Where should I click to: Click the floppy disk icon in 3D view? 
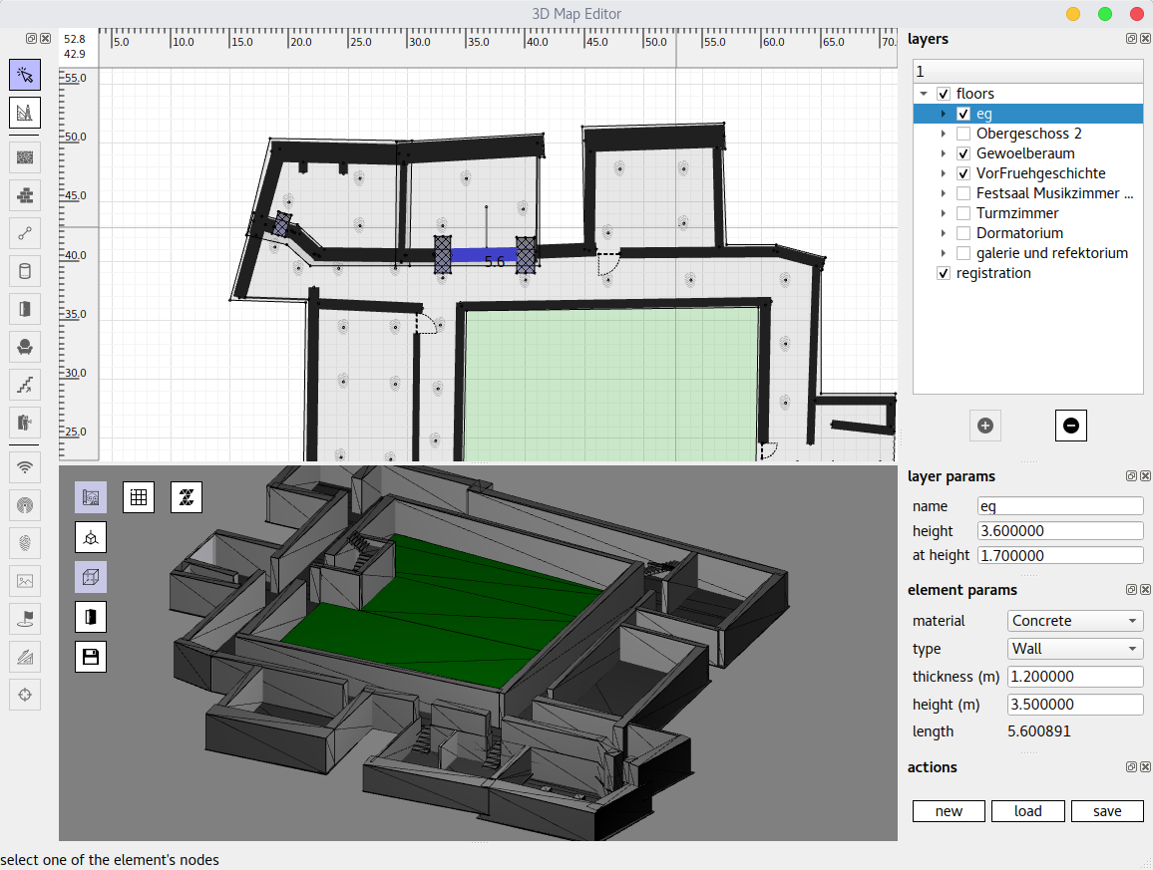click(x=91, y=657)
